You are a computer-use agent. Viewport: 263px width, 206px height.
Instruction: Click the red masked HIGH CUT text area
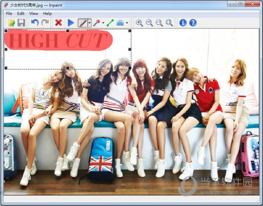58,40
